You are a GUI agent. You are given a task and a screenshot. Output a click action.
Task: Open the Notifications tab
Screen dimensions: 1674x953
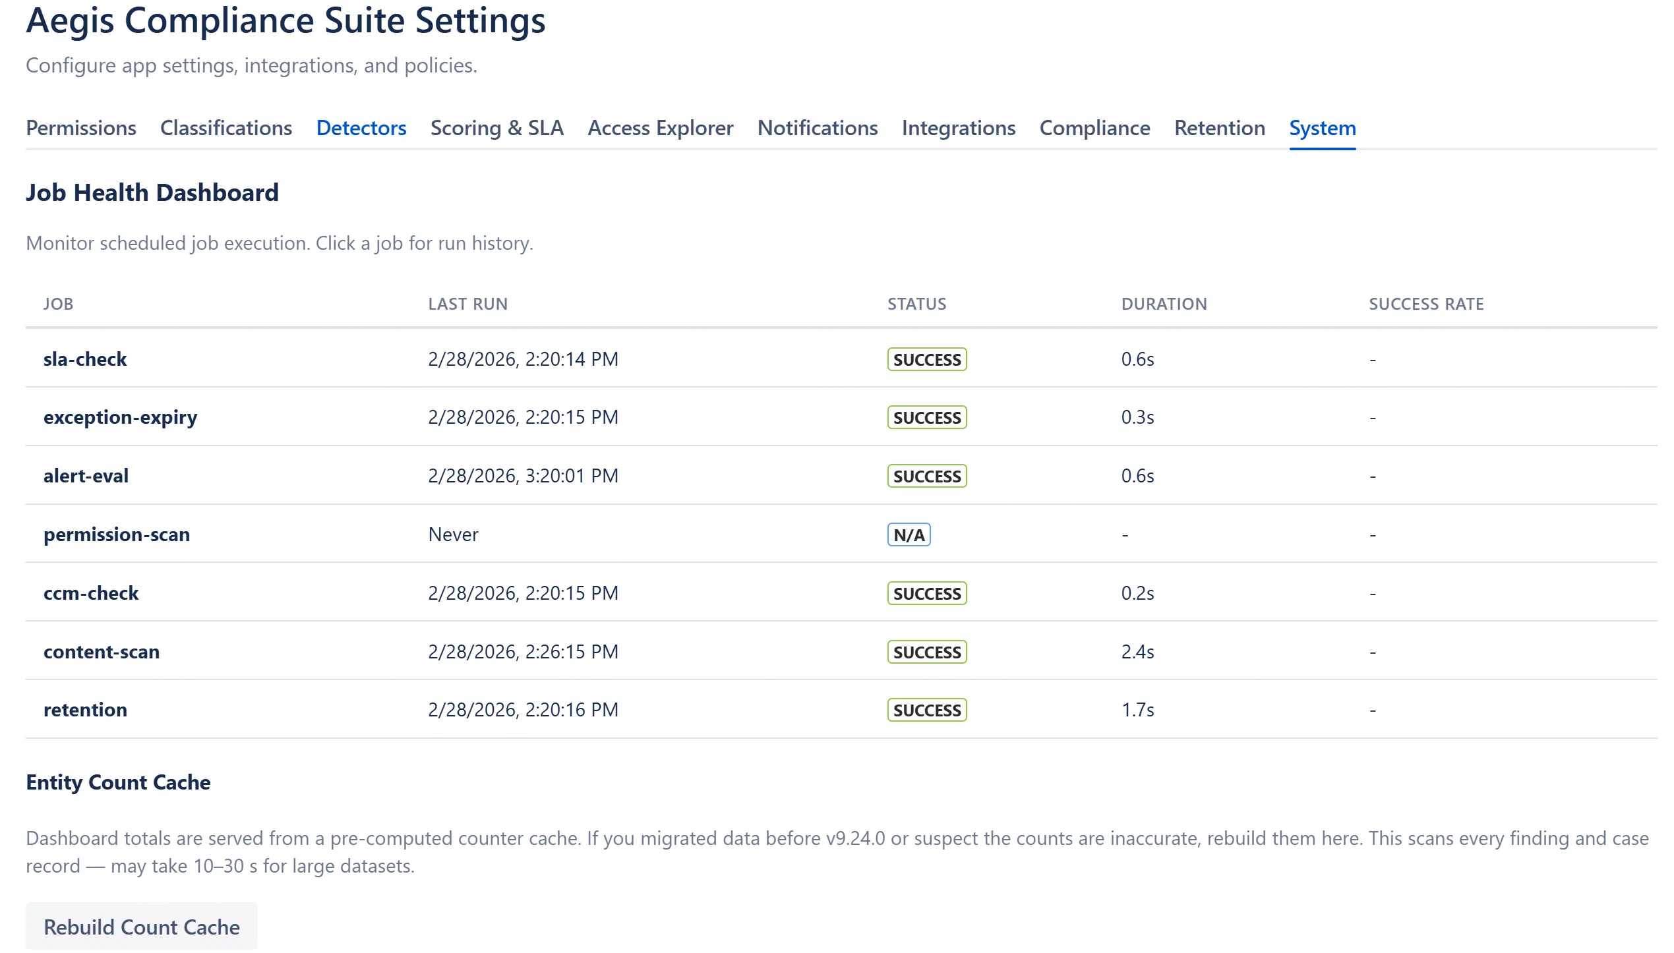point(818,128)
